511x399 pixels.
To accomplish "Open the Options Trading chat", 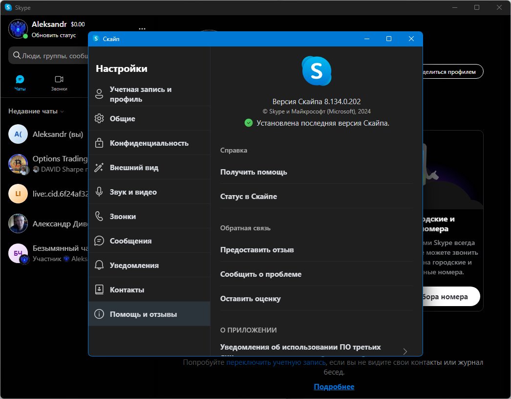I will point(48,163).
